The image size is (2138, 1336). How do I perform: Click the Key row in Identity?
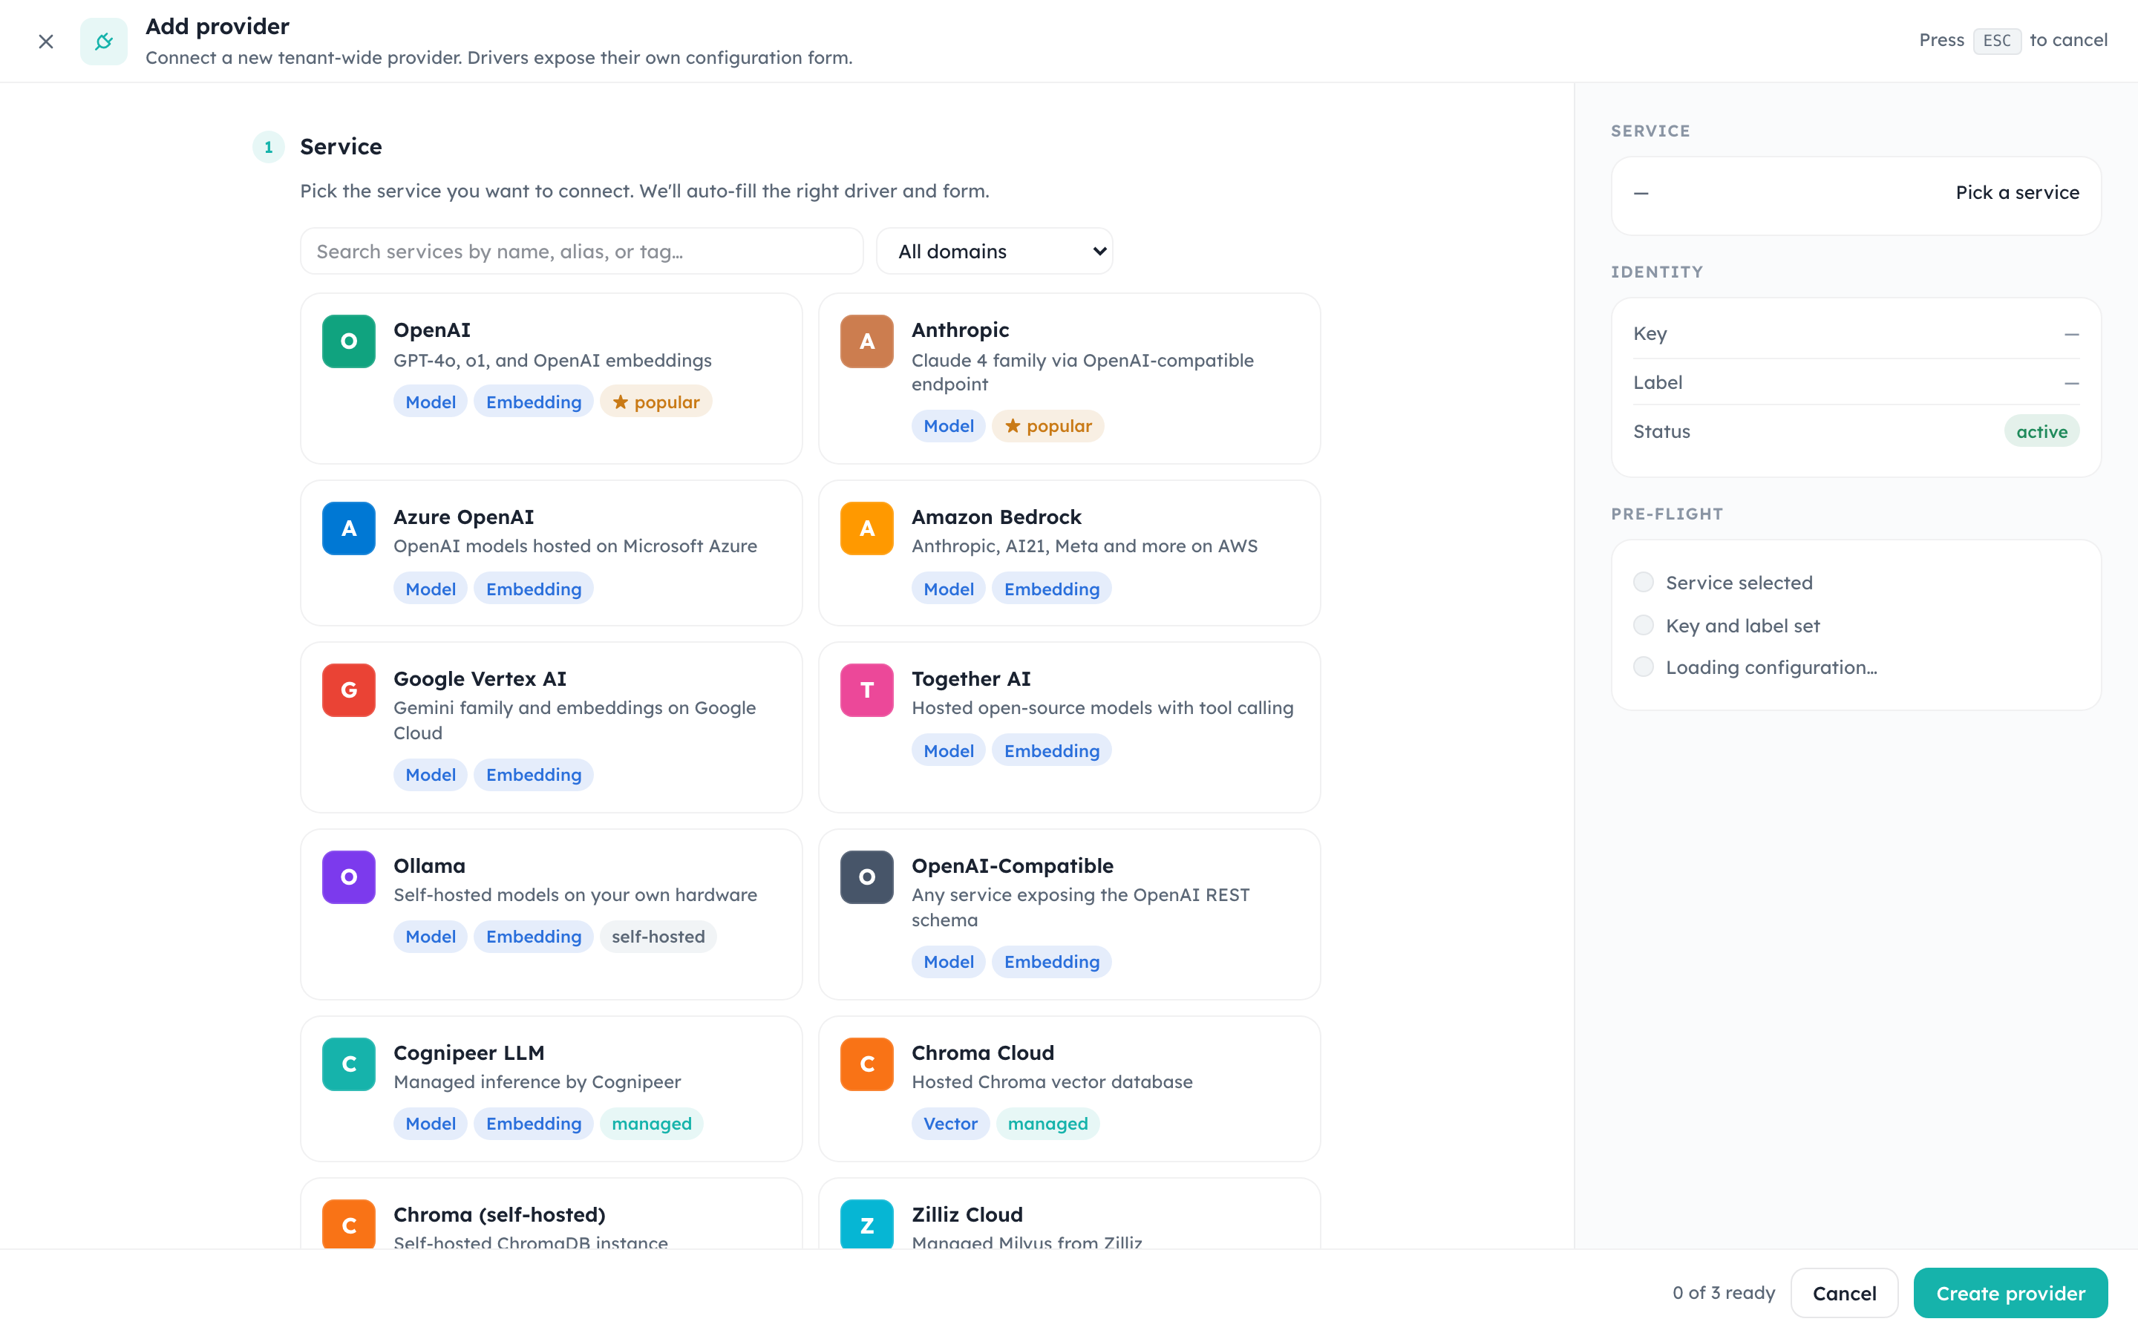pyautogui.click(x=1855, y=334)
